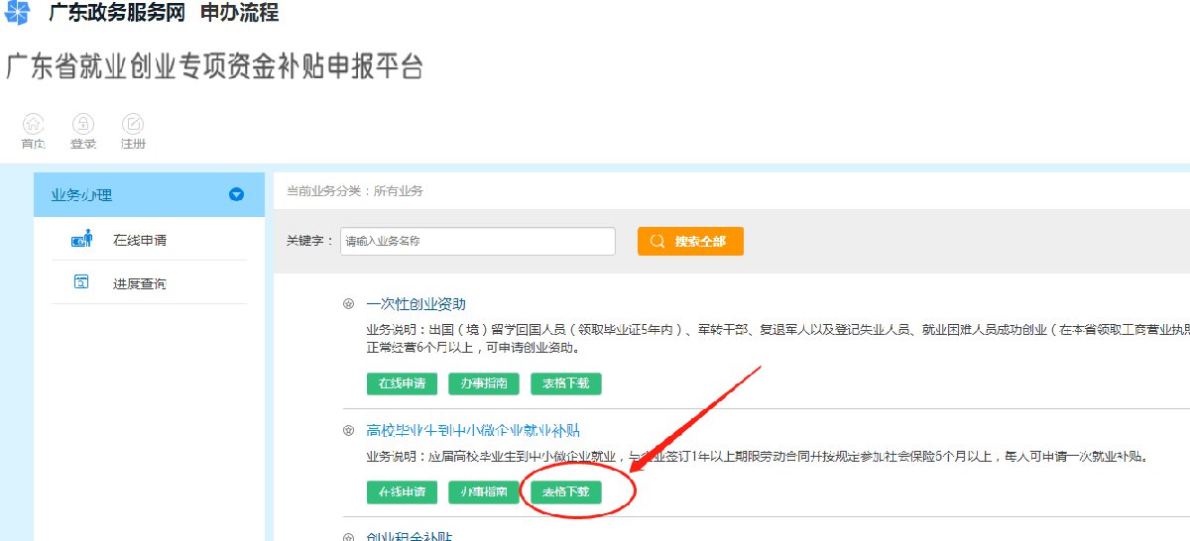Click the 业务办理 panel header
Image resolution: width=1190 pixels, height=541 pixels.
(149, 195)
